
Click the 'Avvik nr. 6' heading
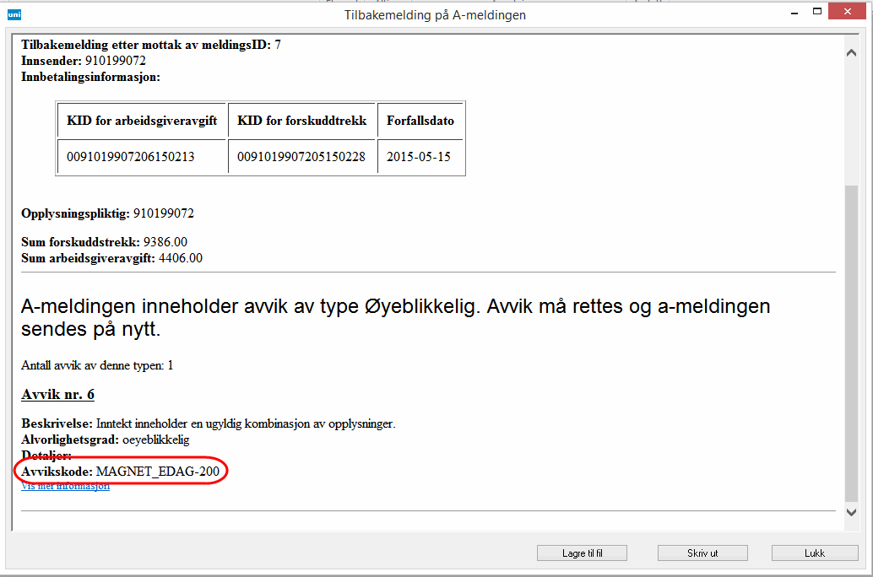click(57, 395)
